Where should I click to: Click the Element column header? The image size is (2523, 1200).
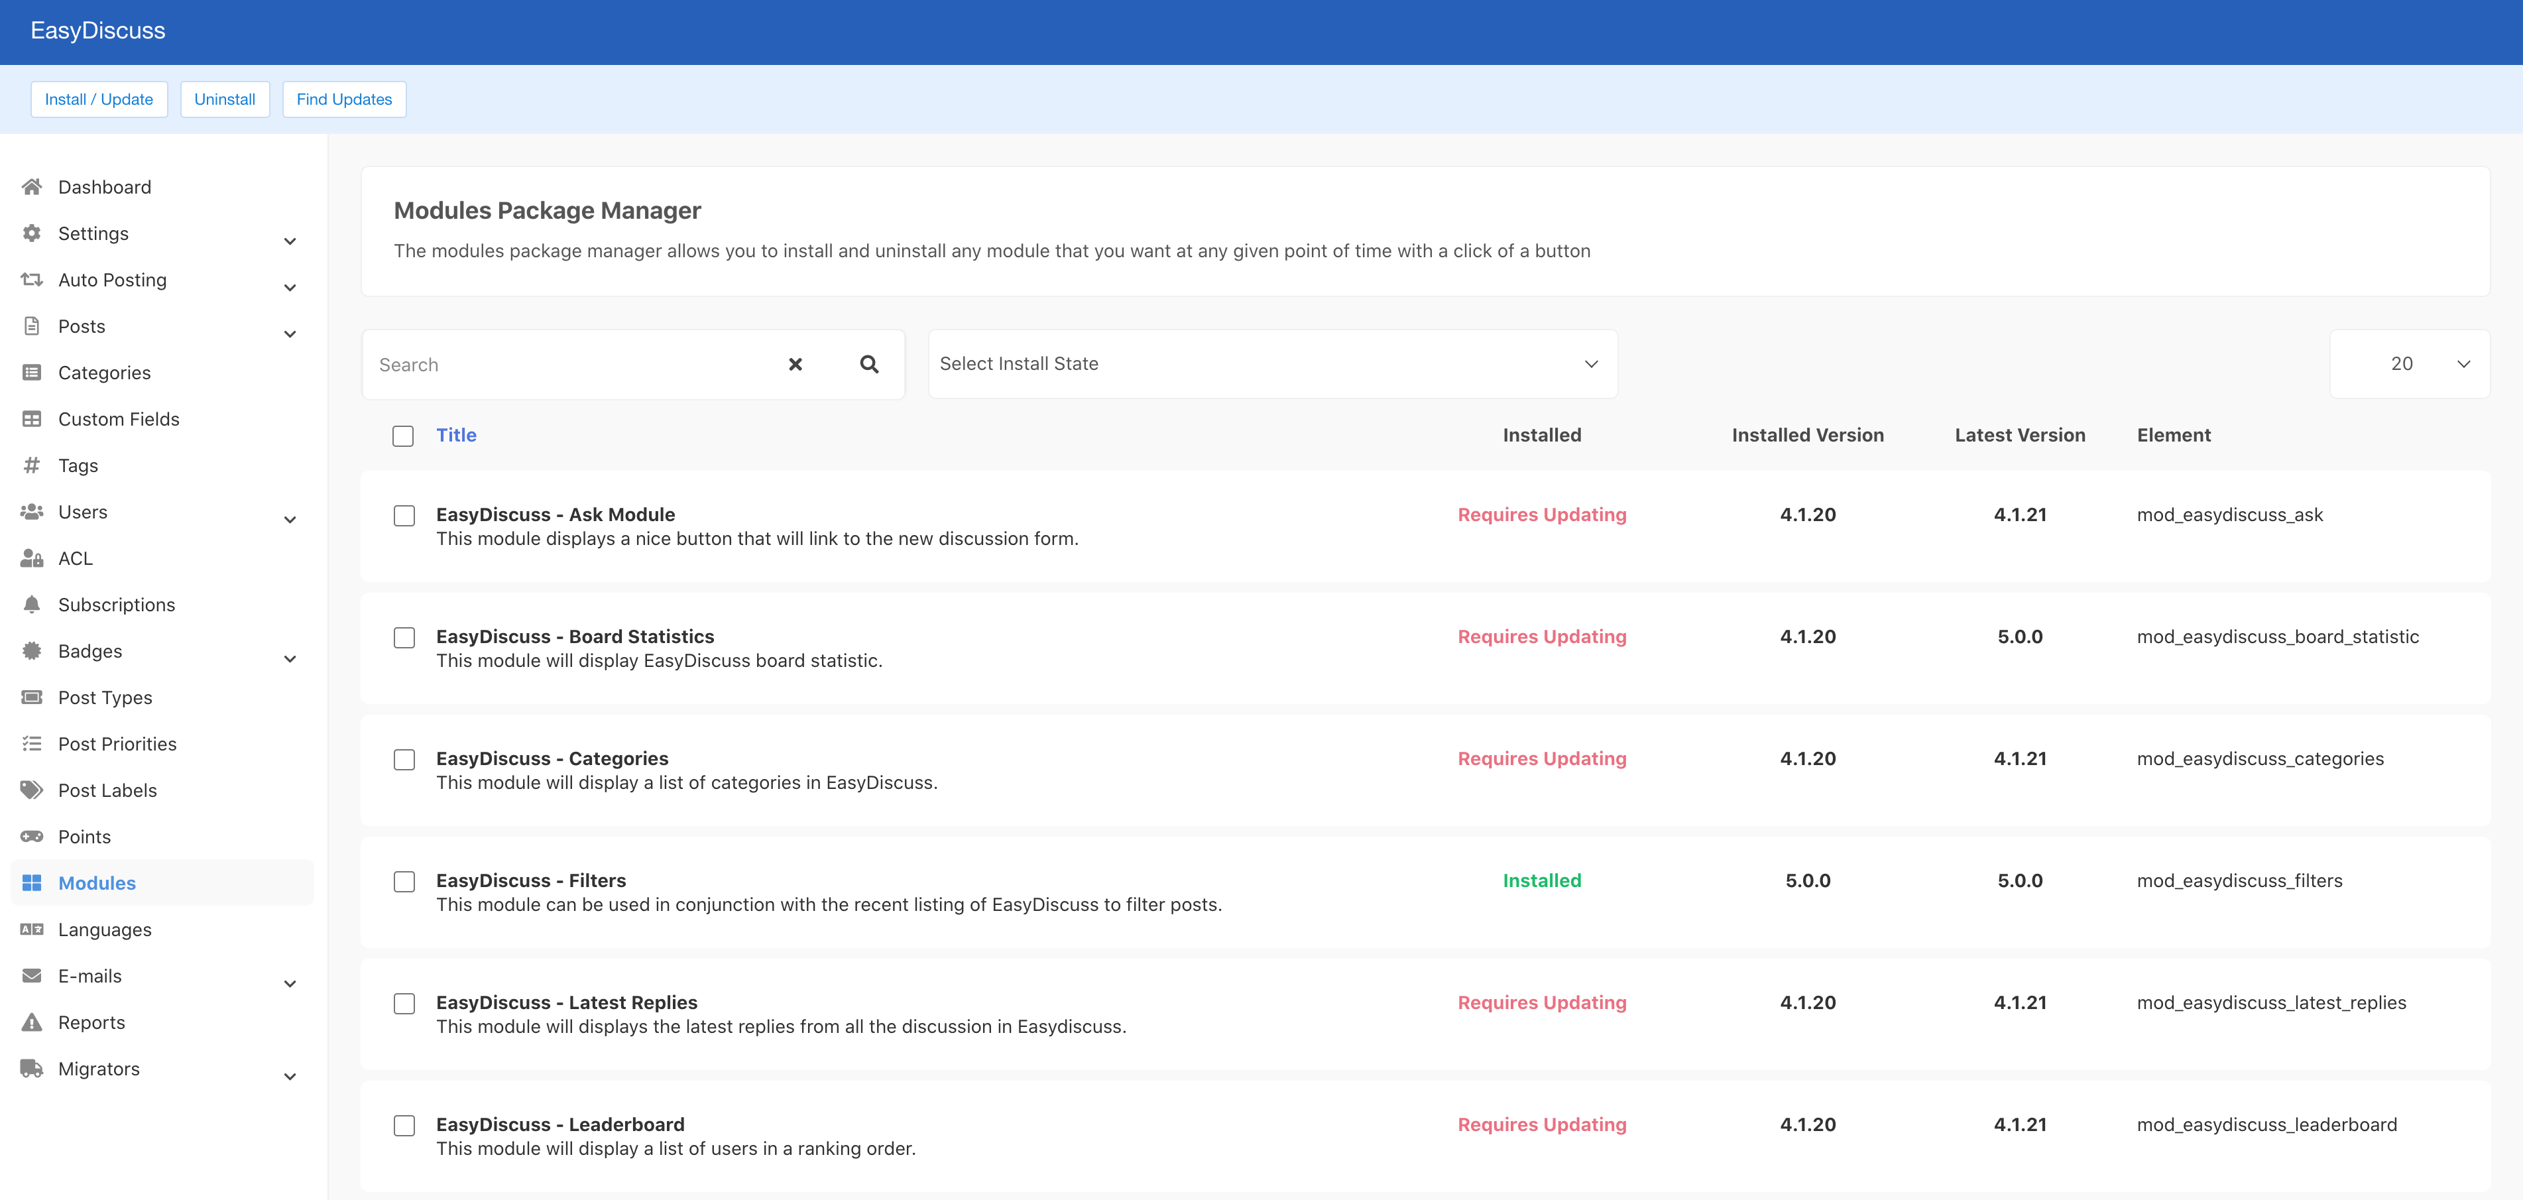2174,435
